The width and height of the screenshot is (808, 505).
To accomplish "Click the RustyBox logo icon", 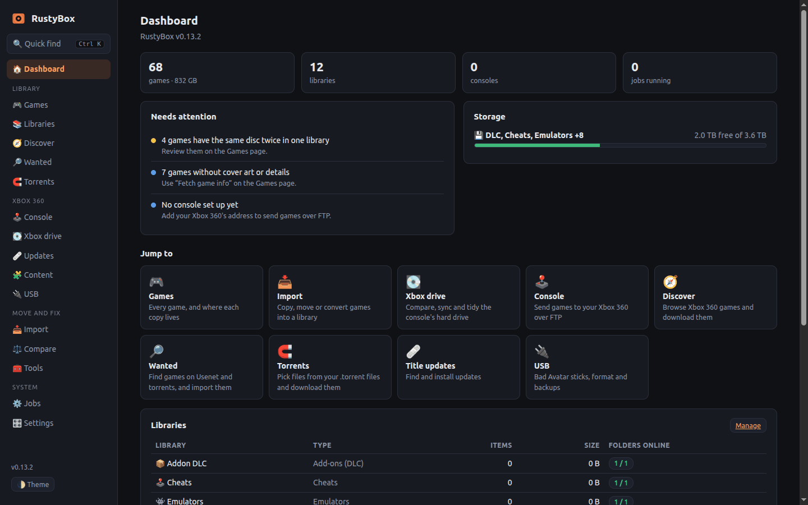I will (19, 19).
